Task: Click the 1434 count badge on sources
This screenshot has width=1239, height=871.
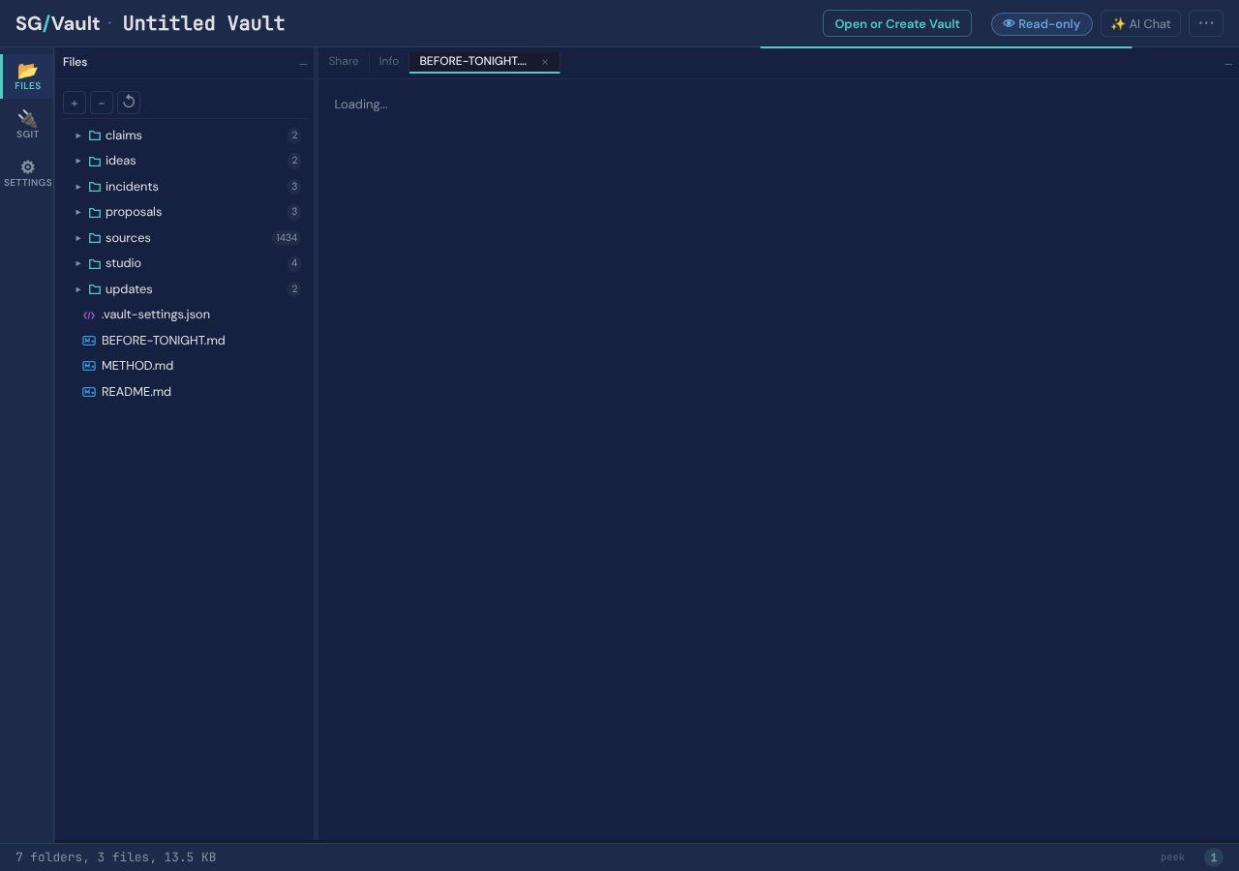Action: click(287, 238)
